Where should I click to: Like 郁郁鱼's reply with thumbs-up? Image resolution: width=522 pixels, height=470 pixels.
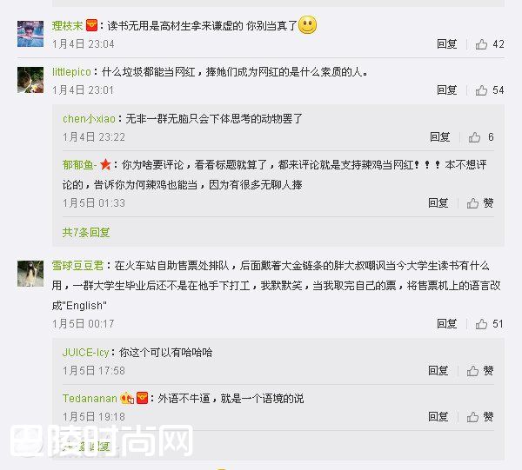(x=472, y=202)
